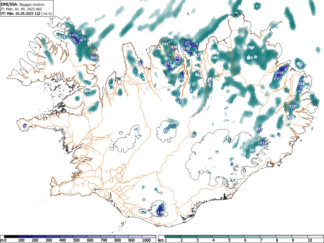Click visibility value 139 in the south
Screen dimensions: 324x243
coord(161,213)
